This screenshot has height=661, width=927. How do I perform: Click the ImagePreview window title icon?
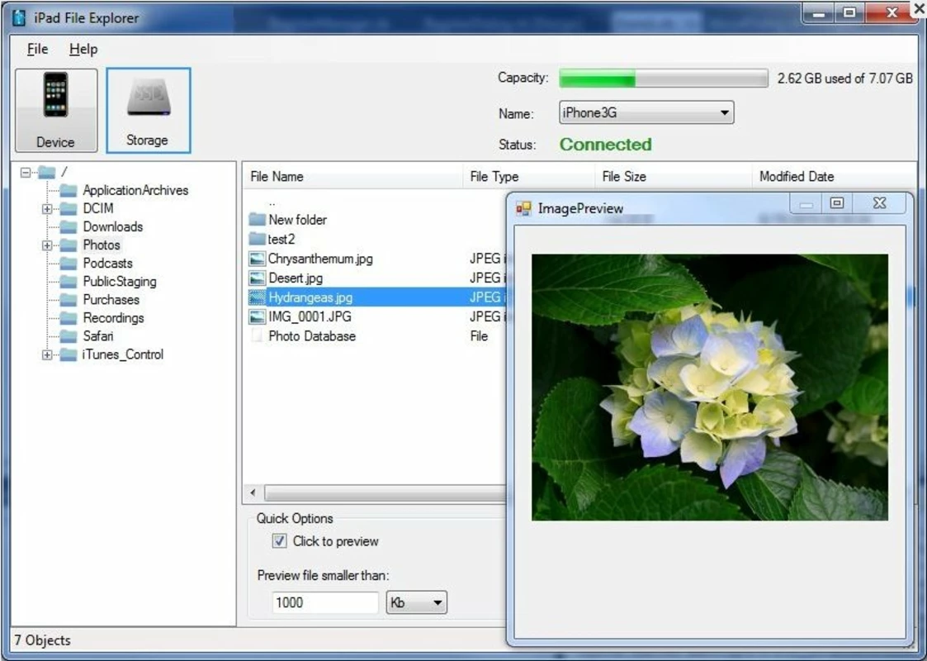click(x=524, y=208)
